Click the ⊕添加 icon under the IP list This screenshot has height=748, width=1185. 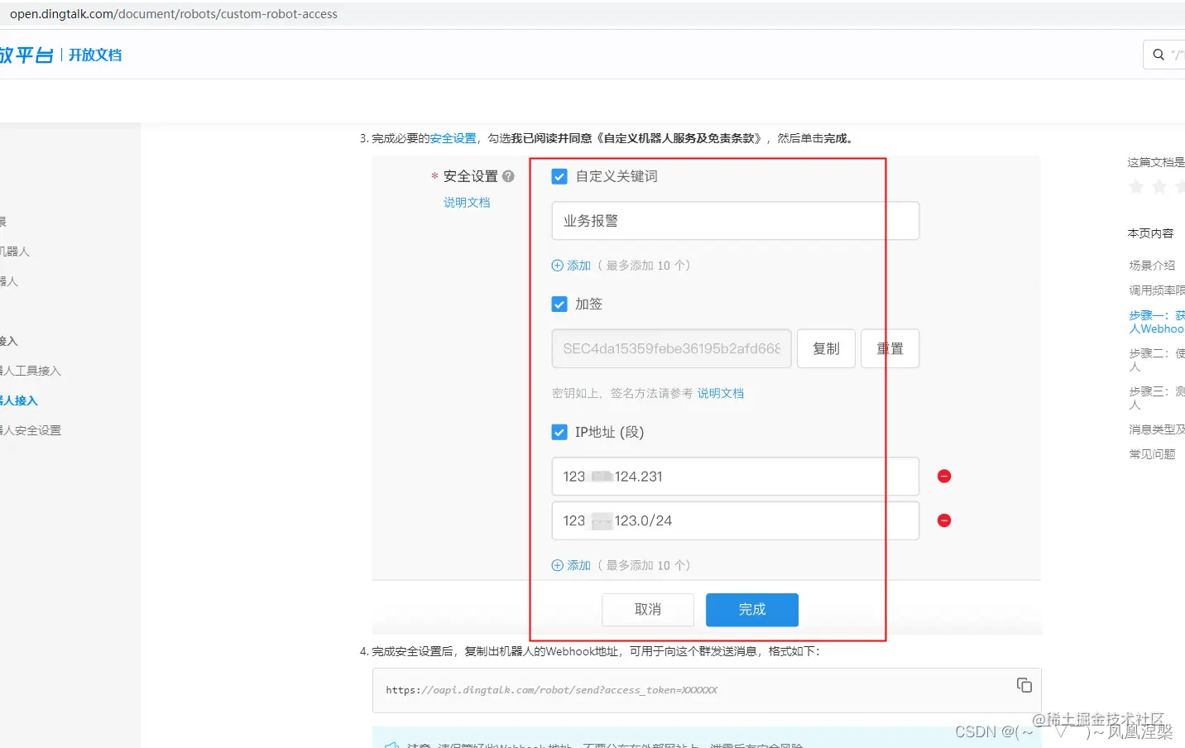coord(558,564)
